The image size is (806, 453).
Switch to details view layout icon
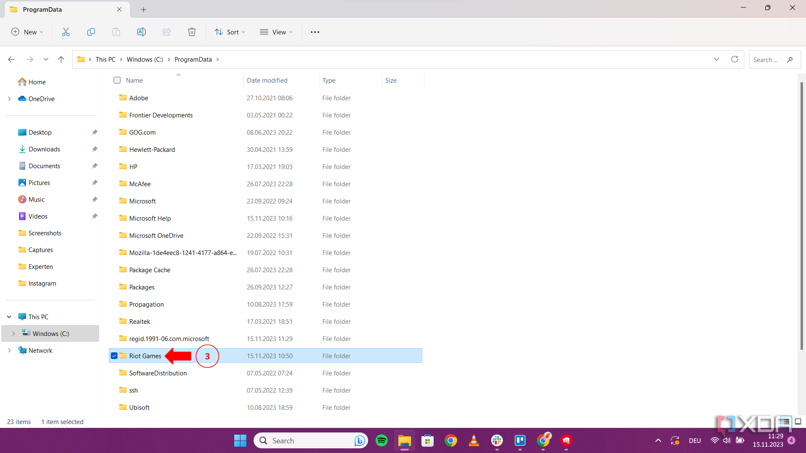pyautogui.click(x=786, y=422)
